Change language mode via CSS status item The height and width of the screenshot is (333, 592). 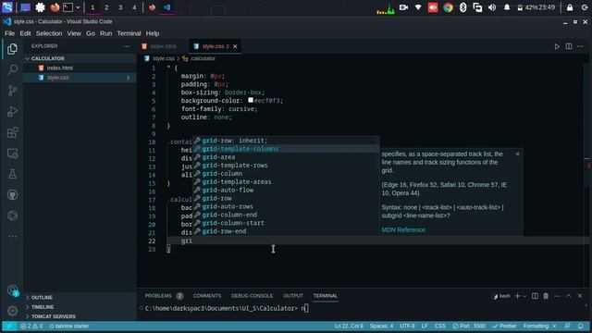440,326
